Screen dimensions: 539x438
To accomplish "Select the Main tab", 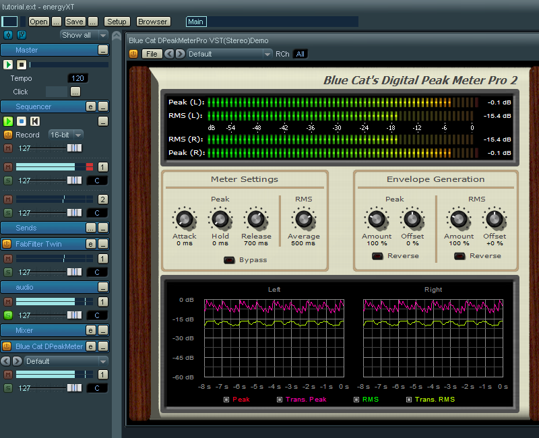I will tap(196, 22).
